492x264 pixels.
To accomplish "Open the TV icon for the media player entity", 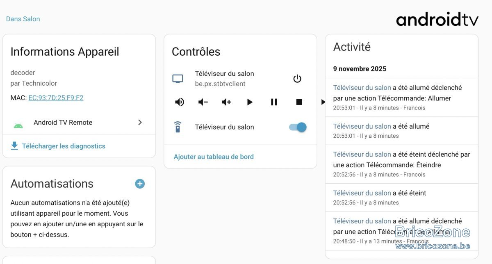I will click(178, 79).
